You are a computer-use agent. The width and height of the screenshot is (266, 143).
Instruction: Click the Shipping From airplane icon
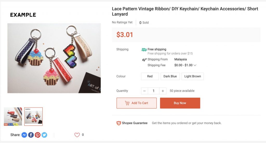pos(144,60)
